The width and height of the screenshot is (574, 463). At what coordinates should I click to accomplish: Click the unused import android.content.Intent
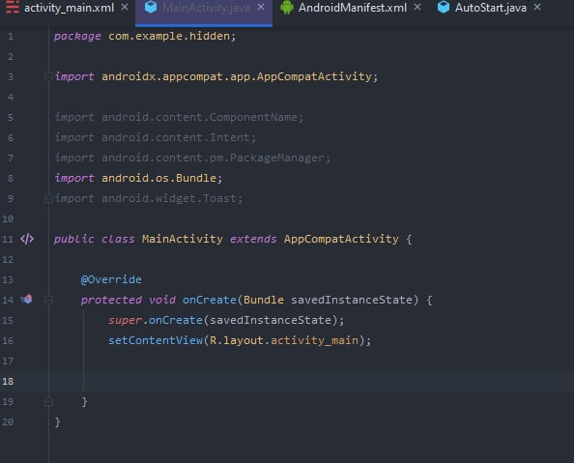tap(176, 137)
